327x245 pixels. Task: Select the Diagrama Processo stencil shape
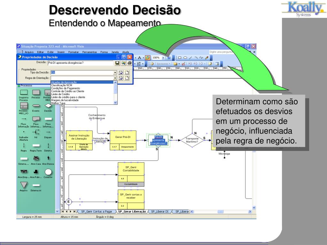tap(24, 93)
